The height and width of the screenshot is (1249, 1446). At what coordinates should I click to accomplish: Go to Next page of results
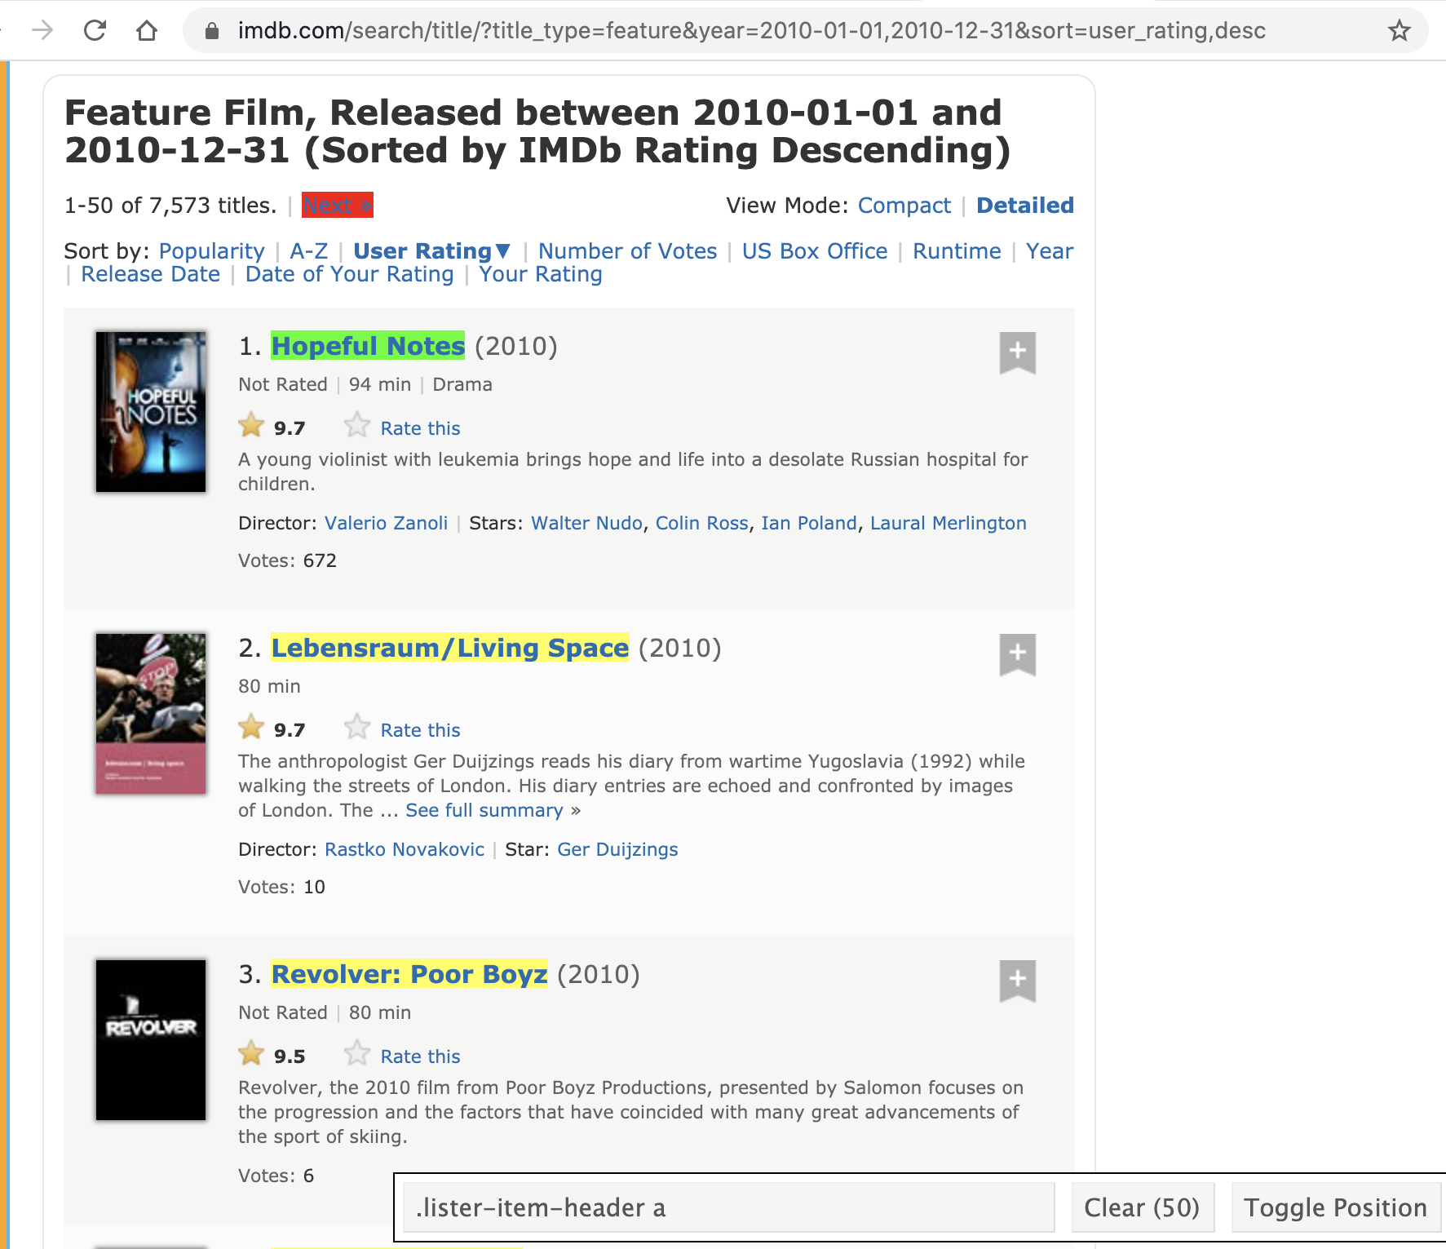click(x=337, y=206)
